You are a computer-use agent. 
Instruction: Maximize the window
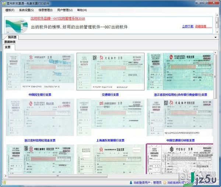pyautogui.click(x=205, y=3)
